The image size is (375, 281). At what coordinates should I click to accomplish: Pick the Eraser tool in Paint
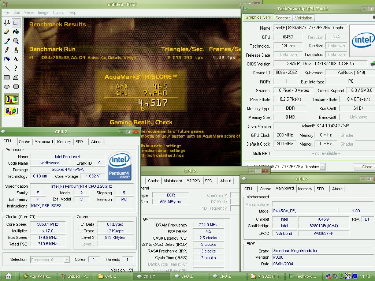(x=7, y=32)
